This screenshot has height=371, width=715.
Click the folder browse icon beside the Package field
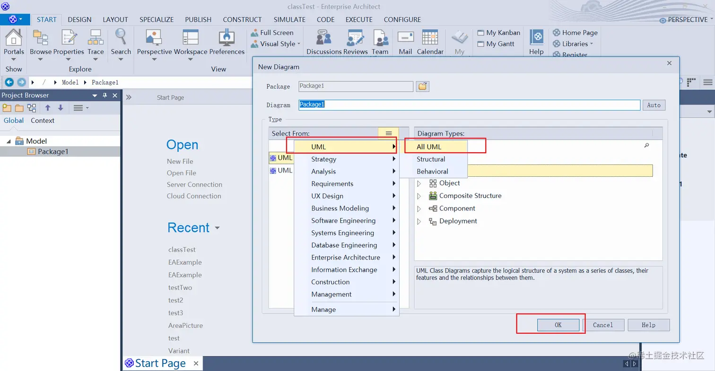[x=423, y=86]
